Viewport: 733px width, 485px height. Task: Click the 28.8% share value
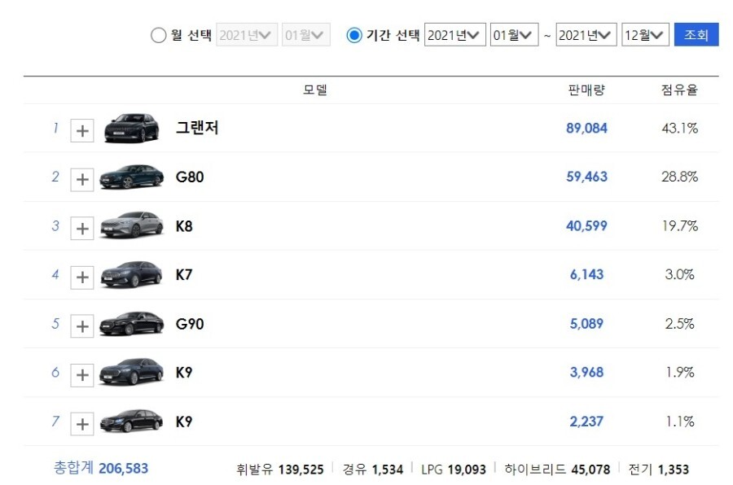pos(680,177)
